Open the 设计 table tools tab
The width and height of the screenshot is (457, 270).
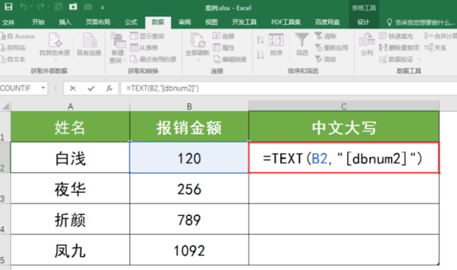(363, 22)
